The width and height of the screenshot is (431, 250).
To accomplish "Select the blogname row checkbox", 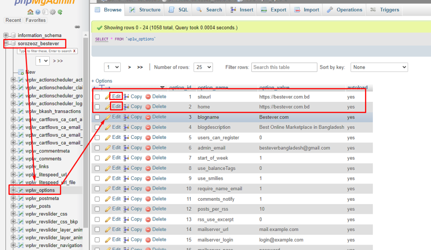I will pyautogui.click(x=97, y=117).
